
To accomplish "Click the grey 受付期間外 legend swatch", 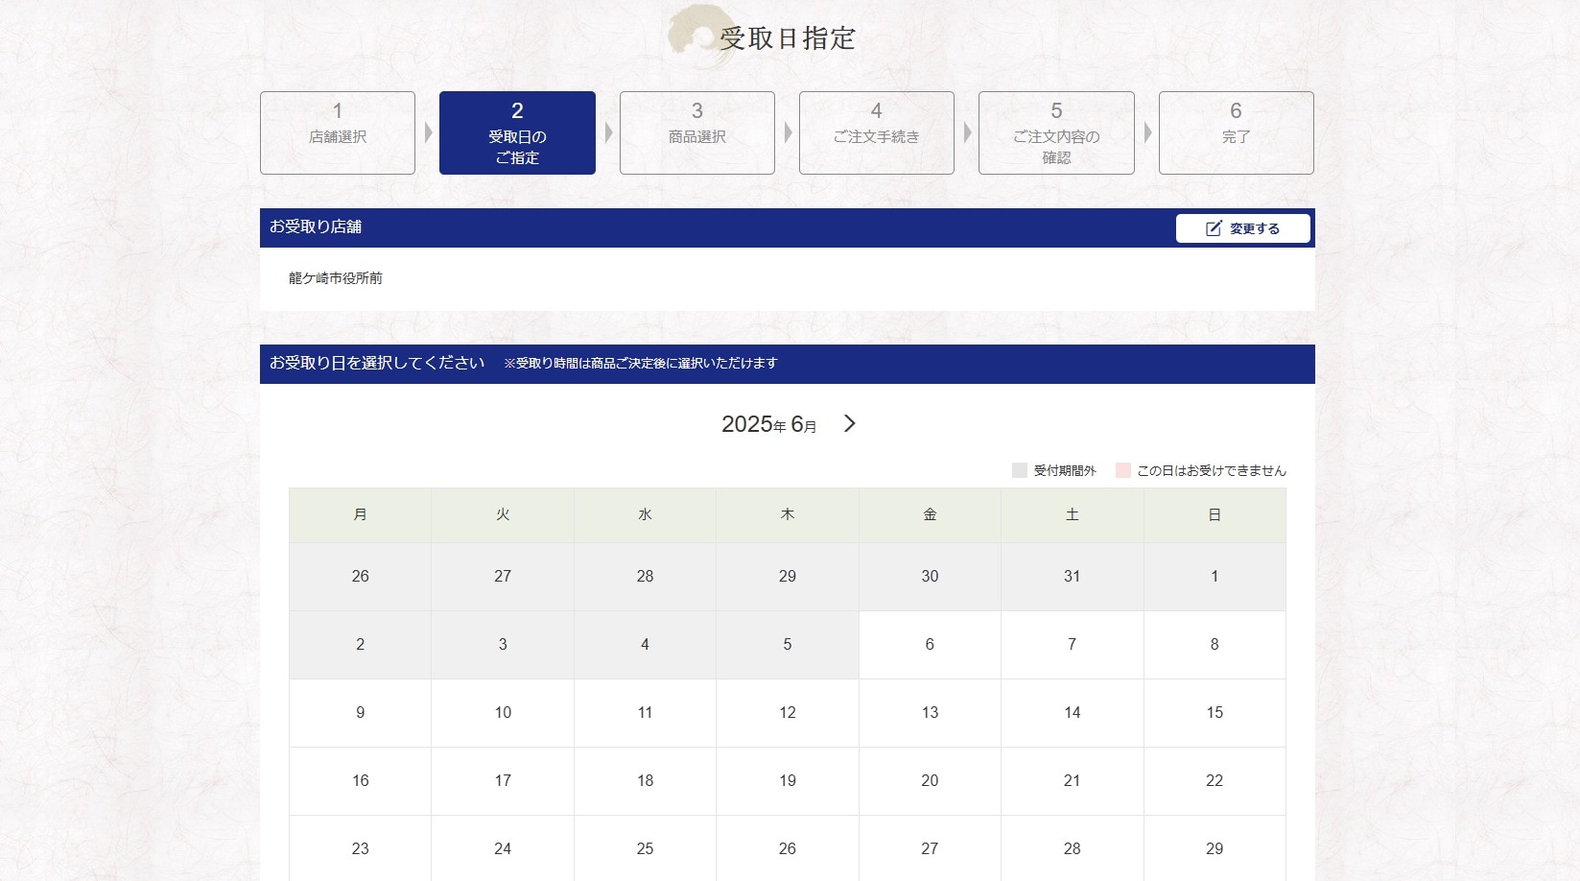I will [x=1020, y=470].
